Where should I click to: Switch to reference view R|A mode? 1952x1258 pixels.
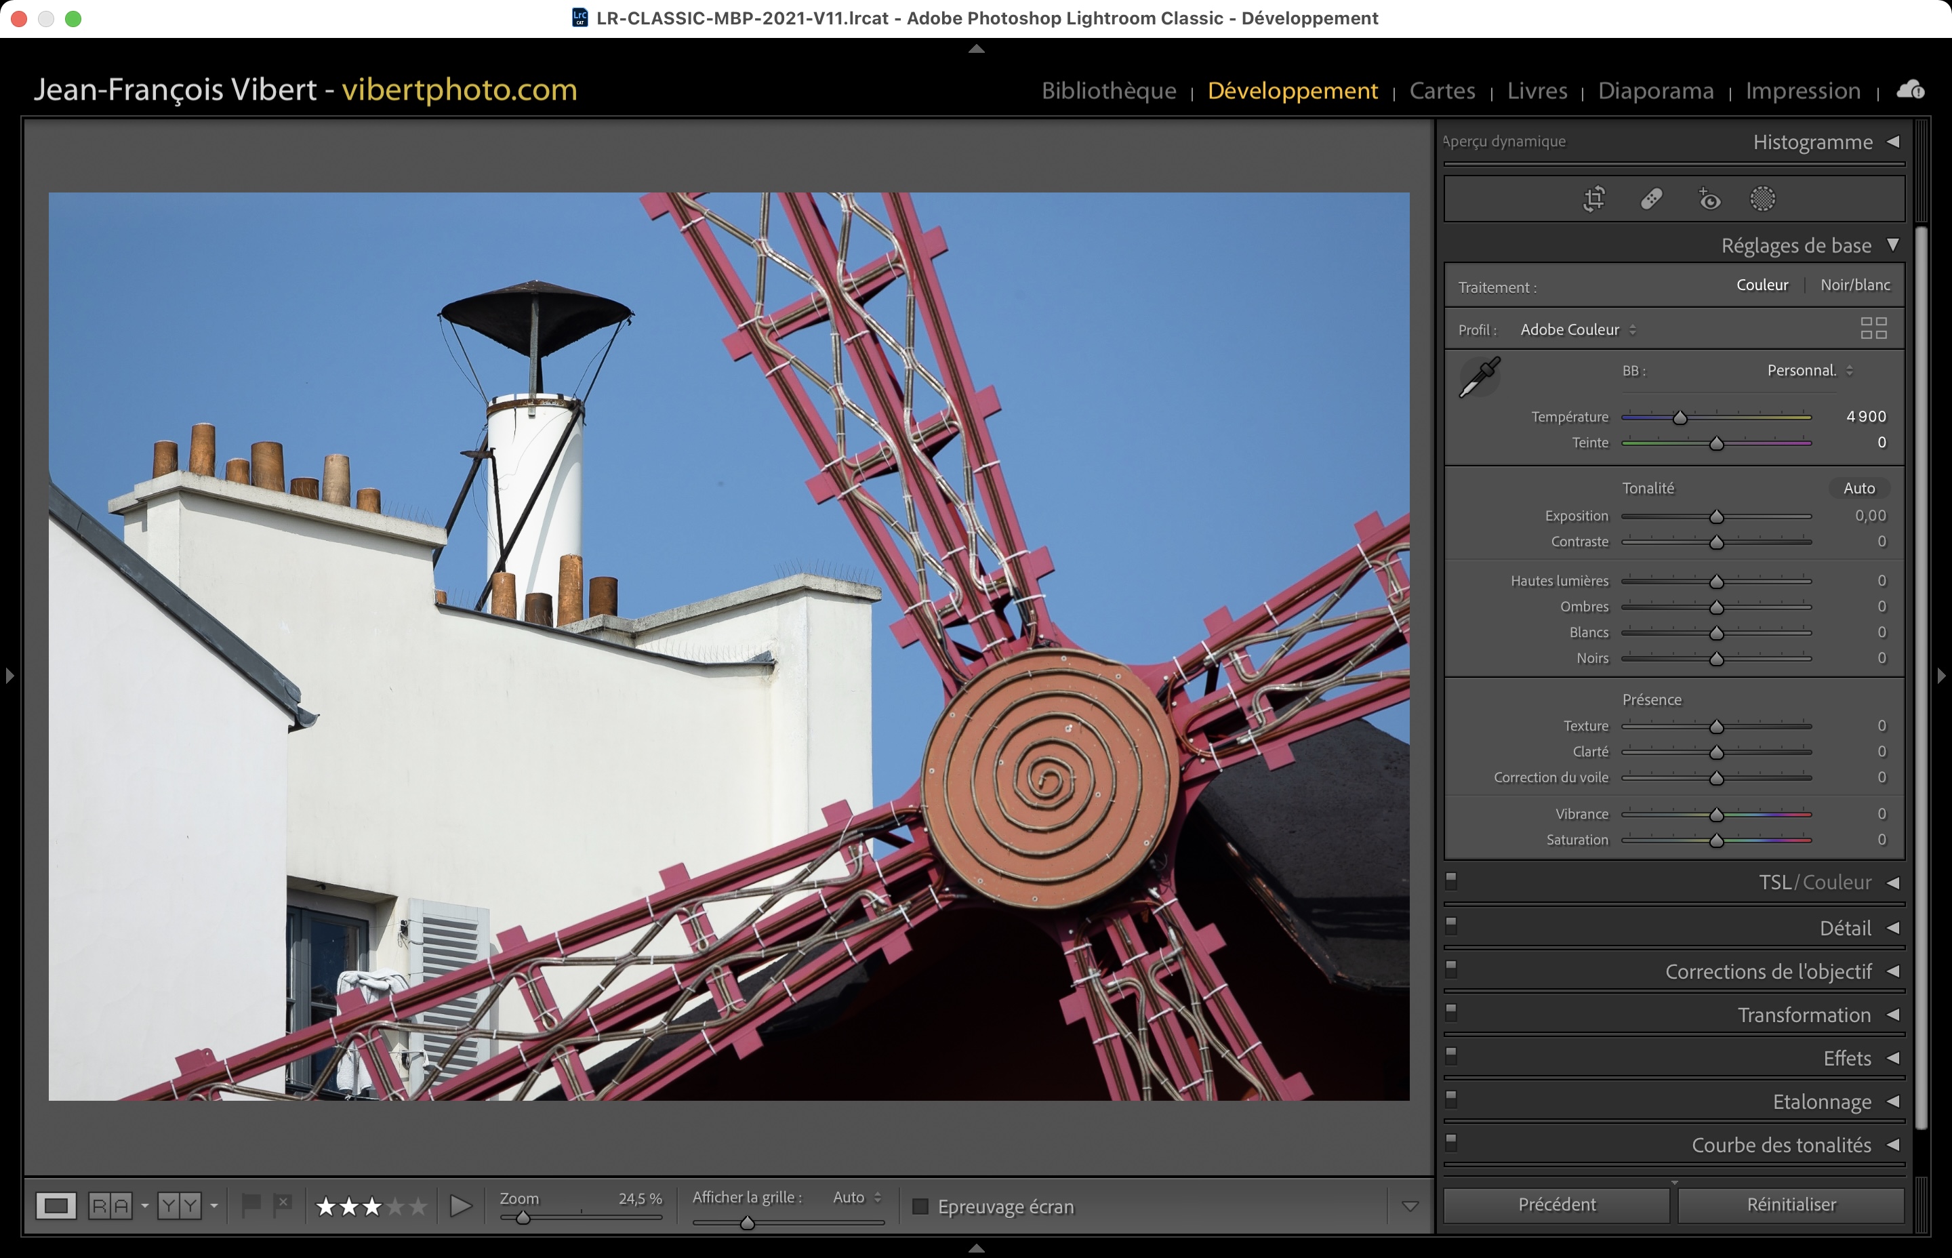(110, 1206)
